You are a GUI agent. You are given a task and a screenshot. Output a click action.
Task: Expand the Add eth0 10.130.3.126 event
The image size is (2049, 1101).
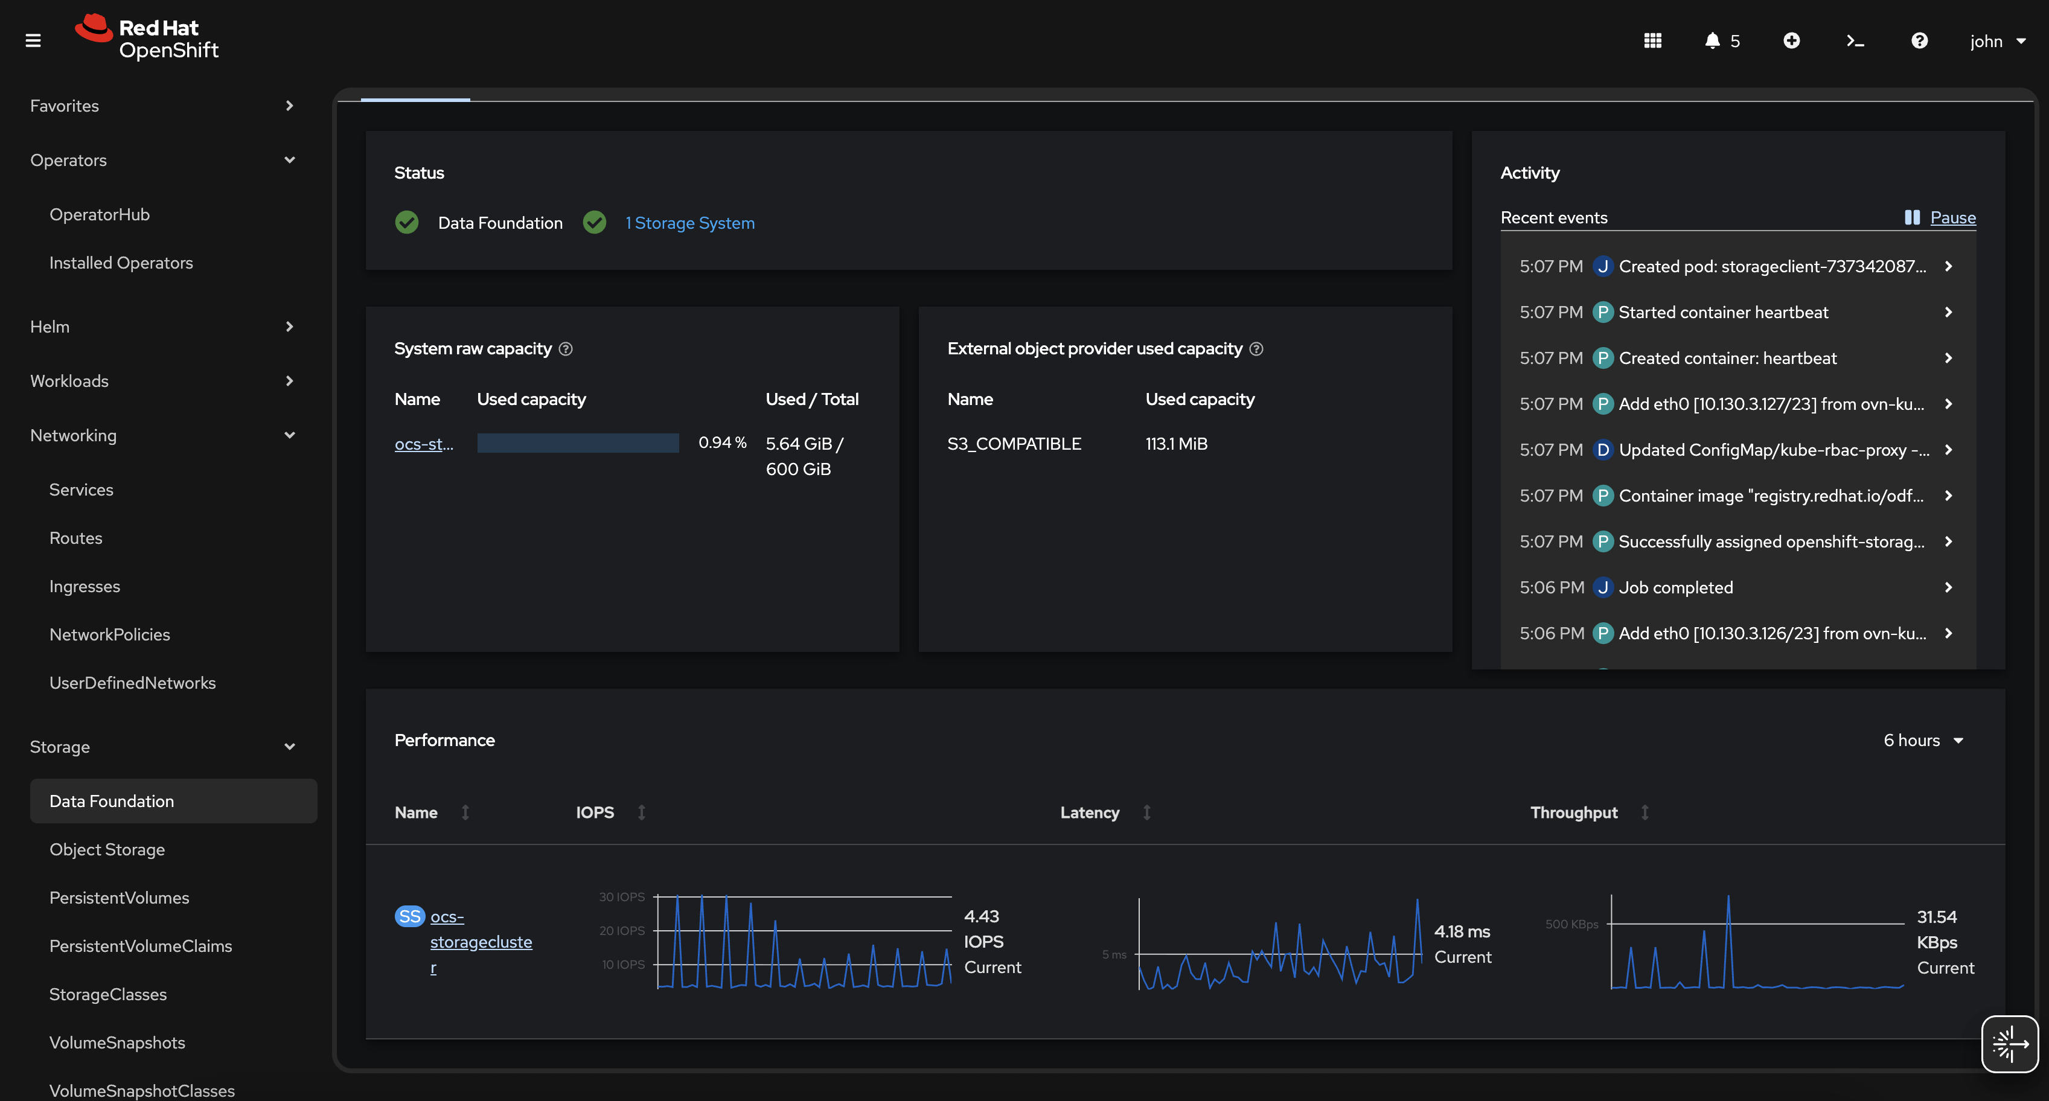point(1948,633)
